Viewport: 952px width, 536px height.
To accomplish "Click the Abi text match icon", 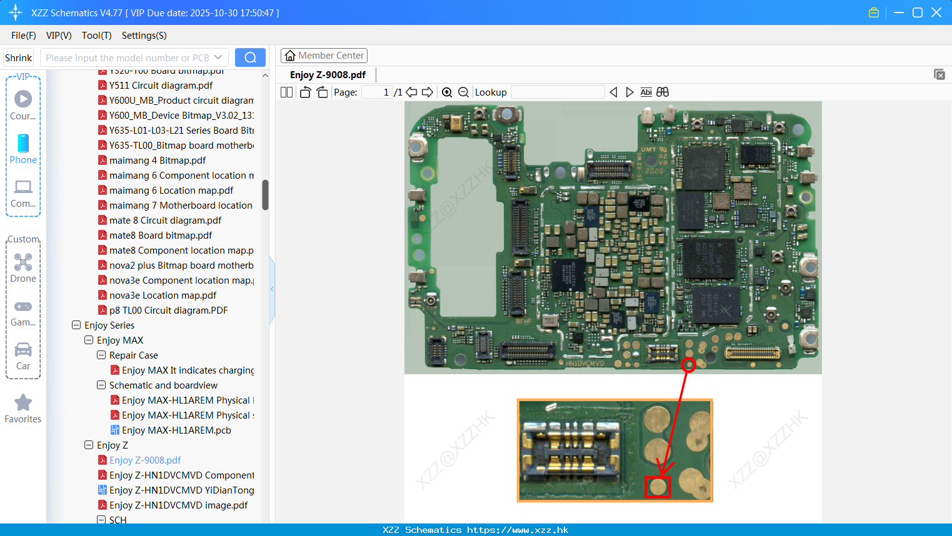I will pos(646,92).
